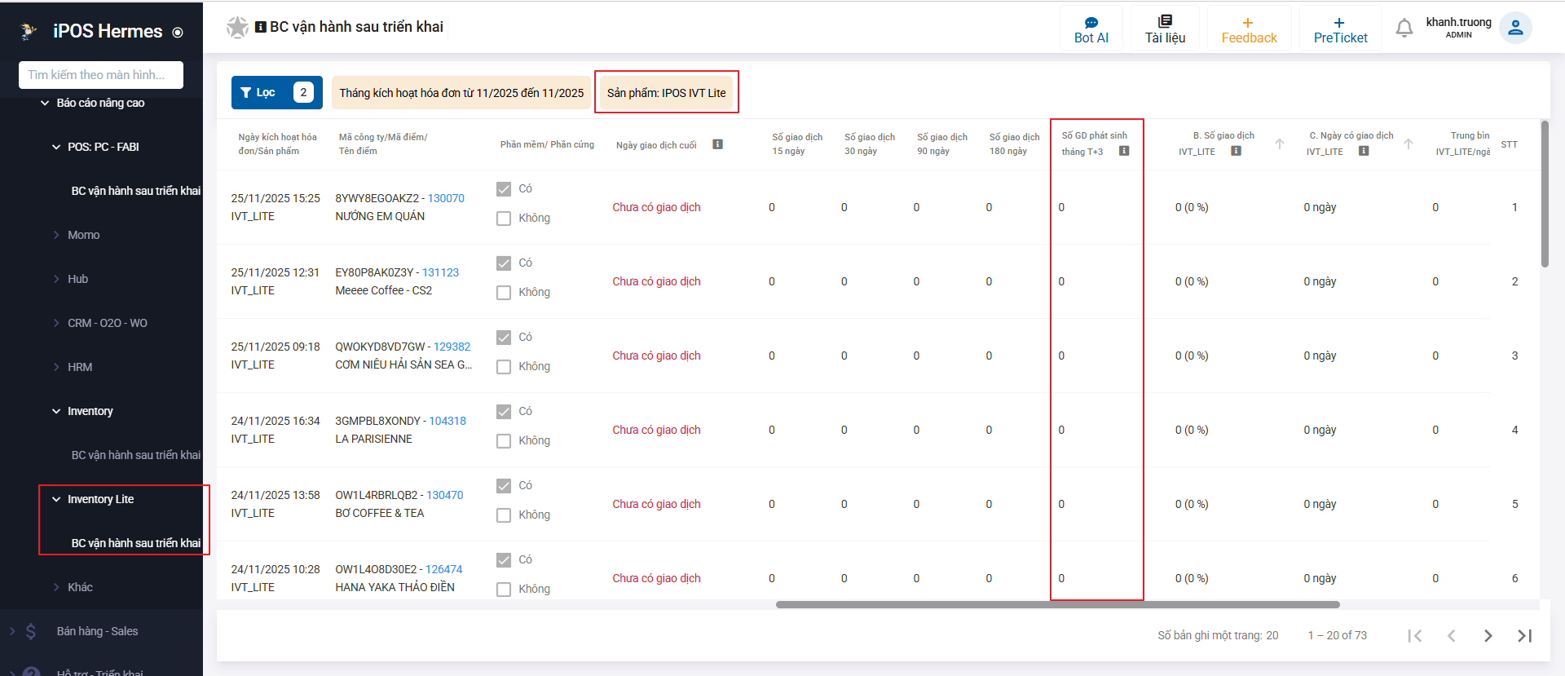Info icon for Số GD phát sinh tháng T+3

1124,151
